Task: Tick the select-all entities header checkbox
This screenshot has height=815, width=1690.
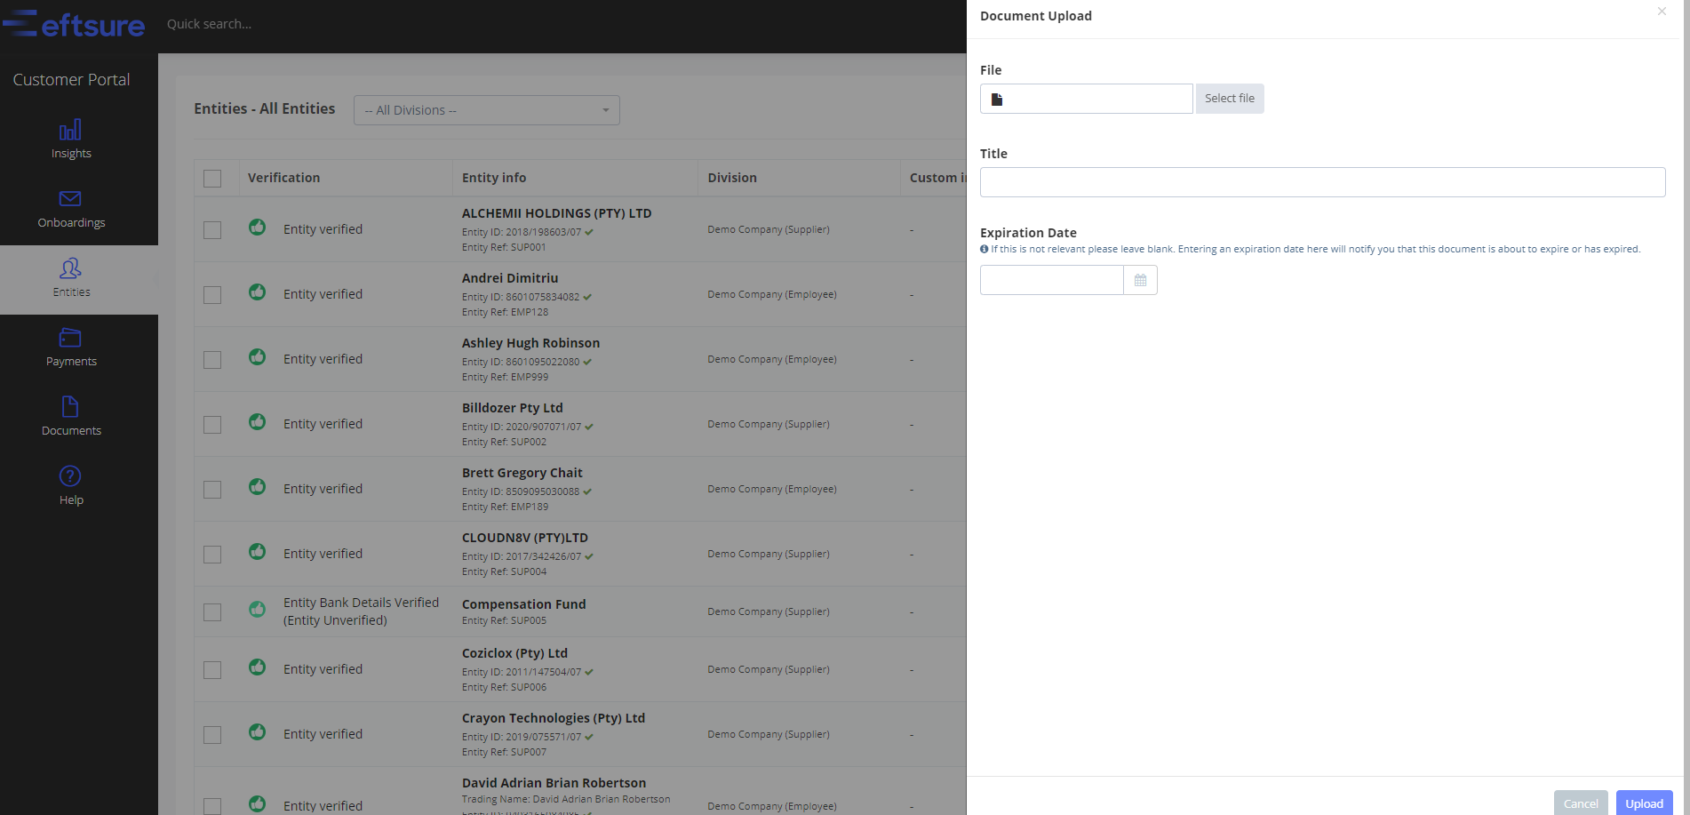Action: click(x=212, y=179)
